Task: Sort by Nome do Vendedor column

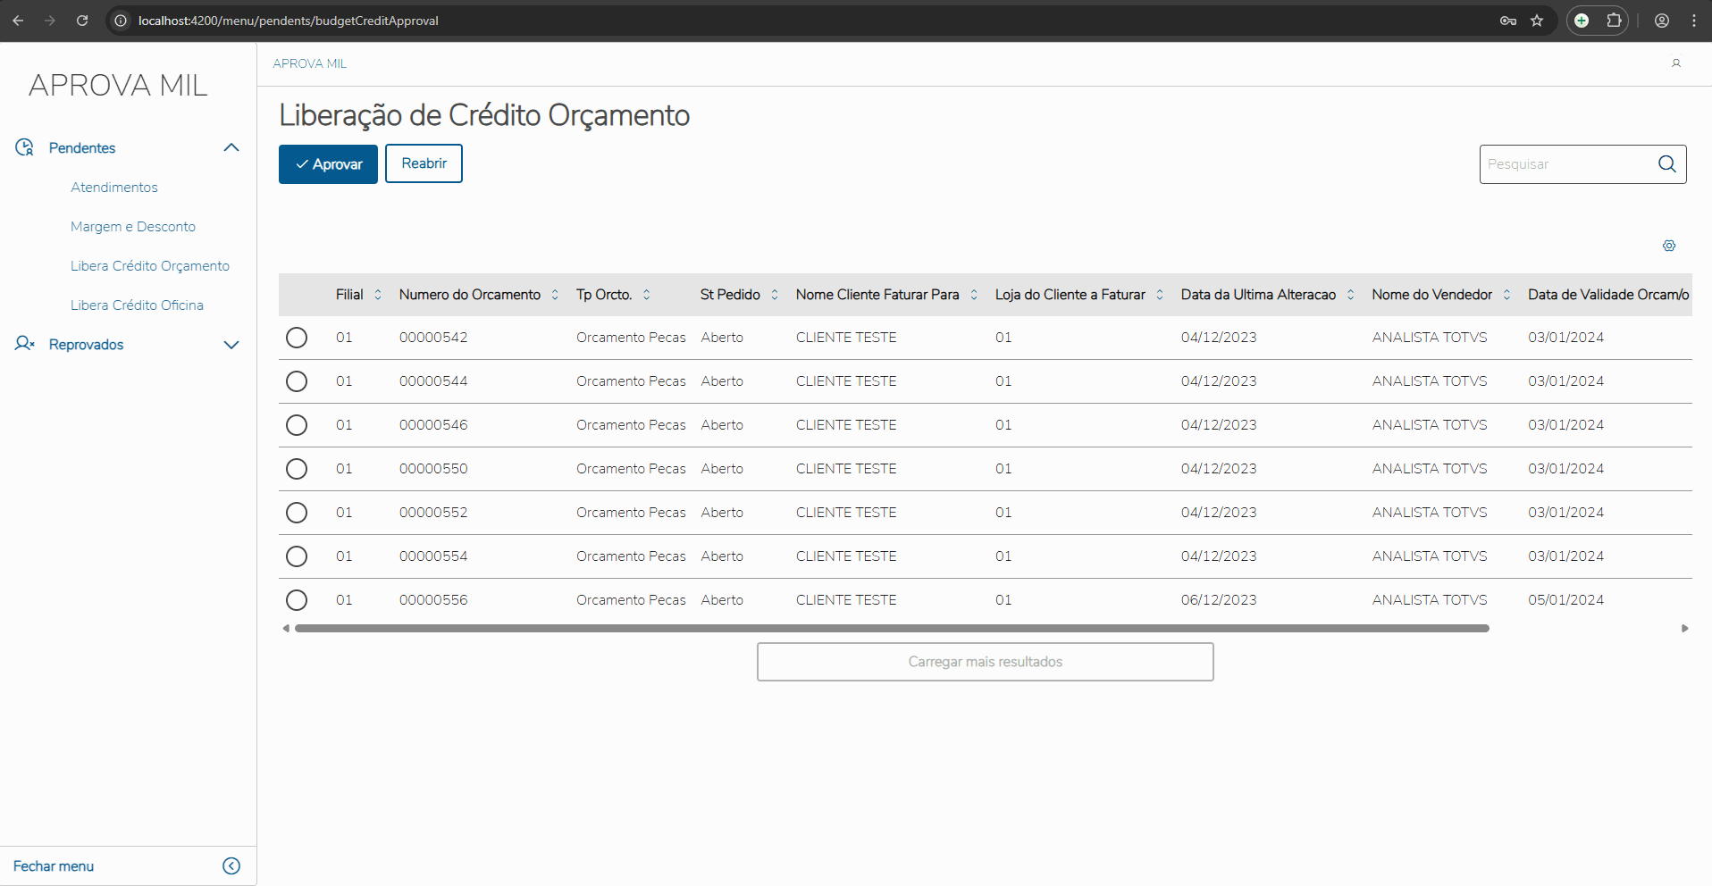Action: tap(1506, 295)
